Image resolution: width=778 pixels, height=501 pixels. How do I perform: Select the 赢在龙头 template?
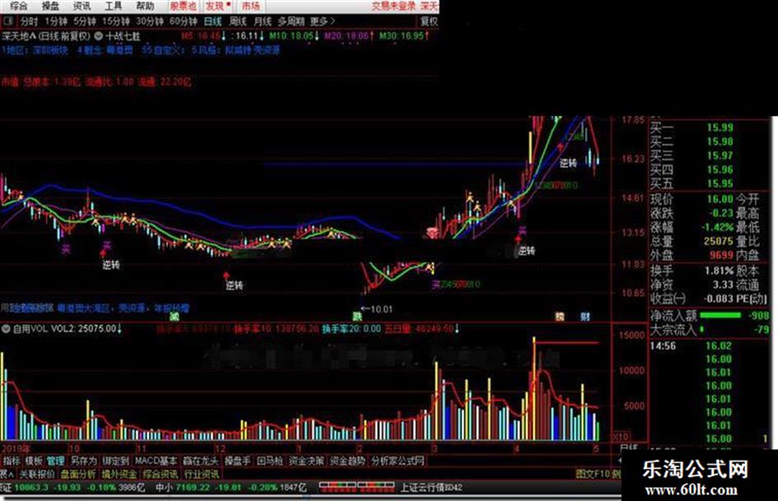pos(200,461)
